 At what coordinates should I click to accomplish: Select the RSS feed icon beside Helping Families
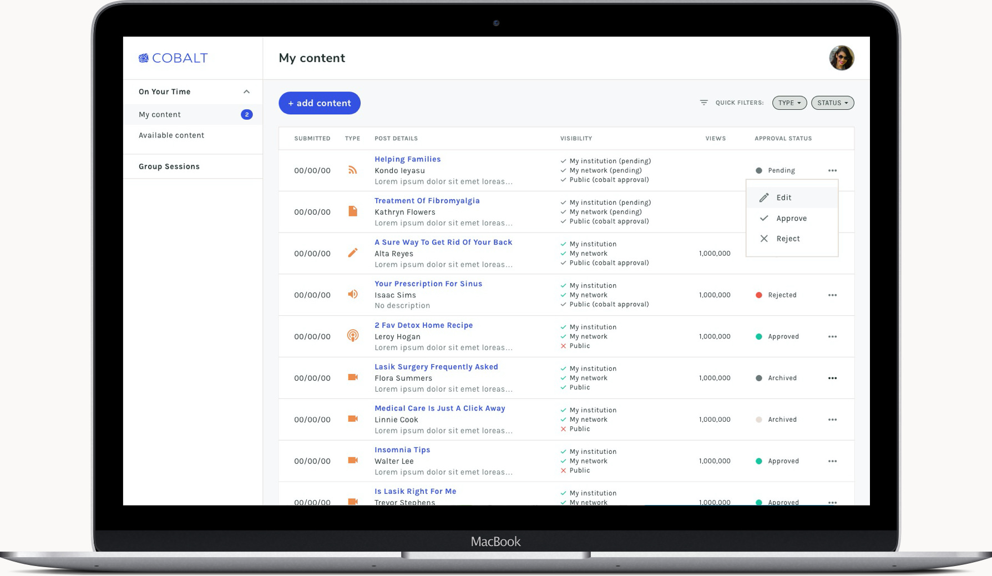click(352, 170)
